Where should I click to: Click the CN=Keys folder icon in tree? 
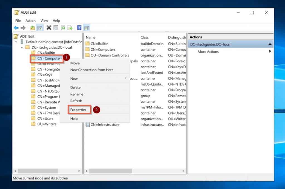click(33, 74)
